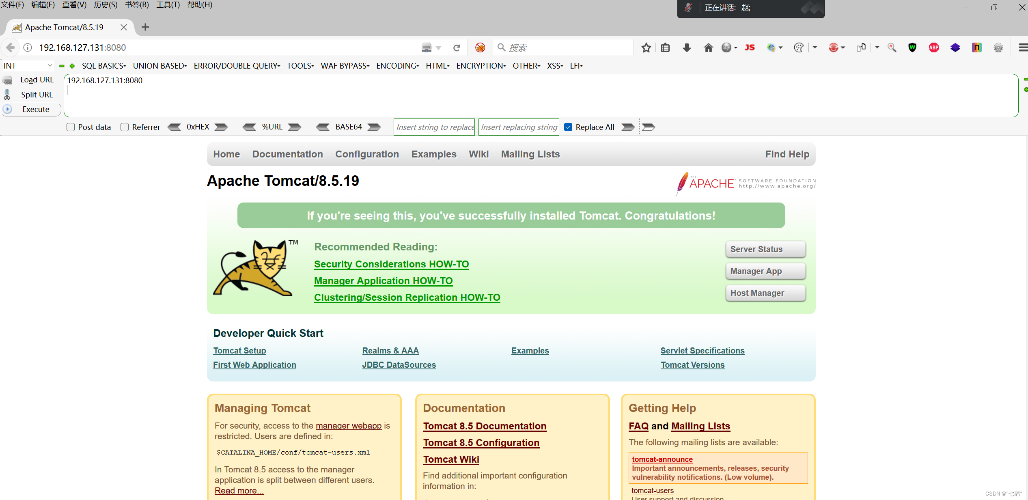
Task: Click the BASE64 encode right arrow
Action: 374,127
